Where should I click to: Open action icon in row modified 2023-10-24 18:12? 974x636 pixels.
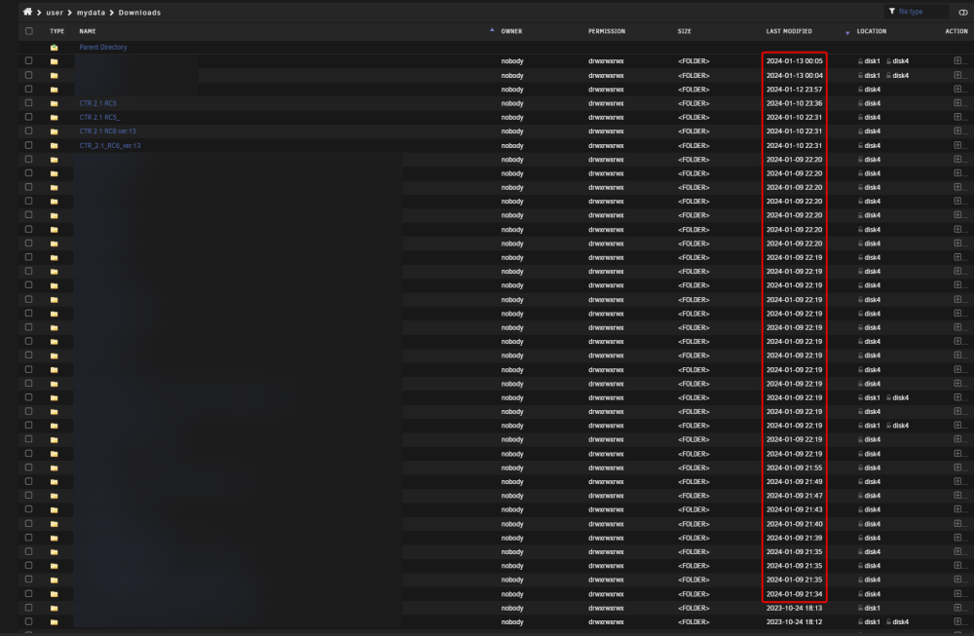pyautogui.click(x=957, y=621)
